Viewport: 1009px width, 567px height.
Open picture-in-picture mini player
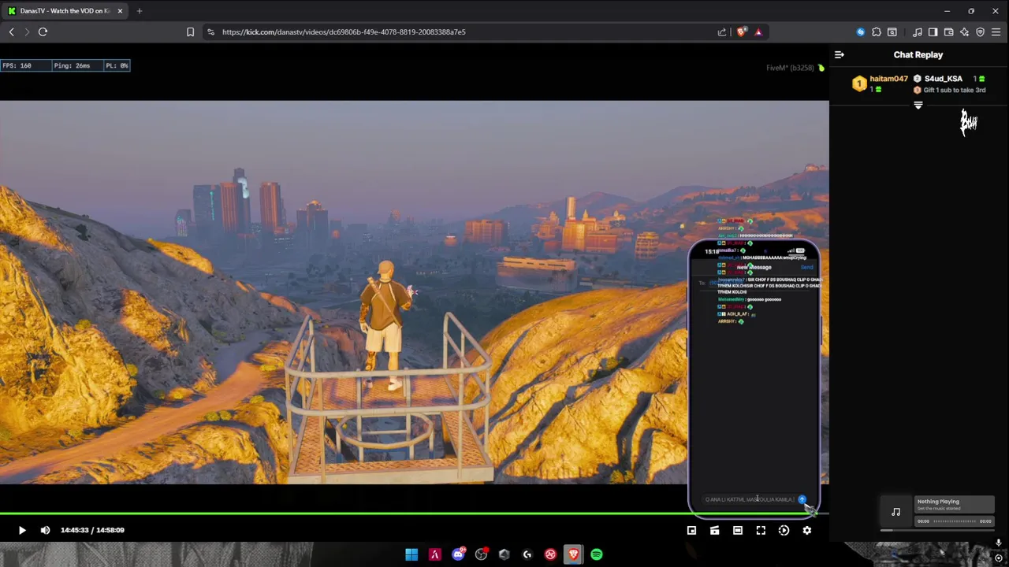tap(691, 530)
